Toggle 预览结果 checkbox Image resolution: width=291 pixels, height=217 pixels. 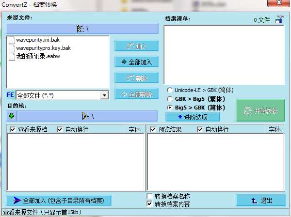tap(153, 129)
